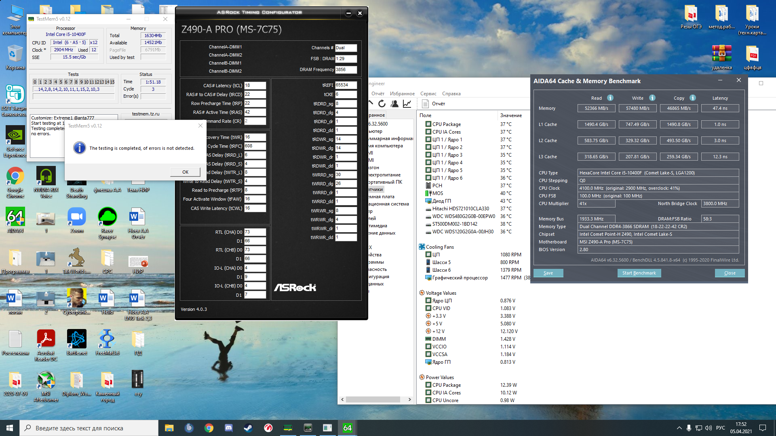Image resolution: width=776 pixels, height=436 pixels.
Task: Open the Сервис menu in AIDA64
Action: (x=428, y=94)
